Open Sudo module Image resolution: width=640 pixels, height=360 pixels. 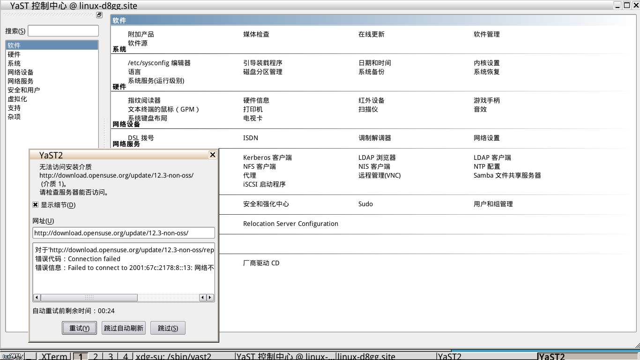(366, 204)
